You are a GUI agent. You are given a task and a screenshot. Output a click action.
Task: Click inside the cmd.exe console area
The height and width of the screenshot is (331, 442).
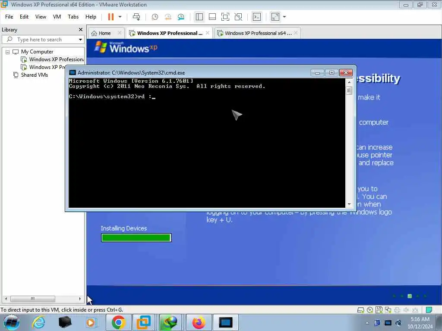207,143
